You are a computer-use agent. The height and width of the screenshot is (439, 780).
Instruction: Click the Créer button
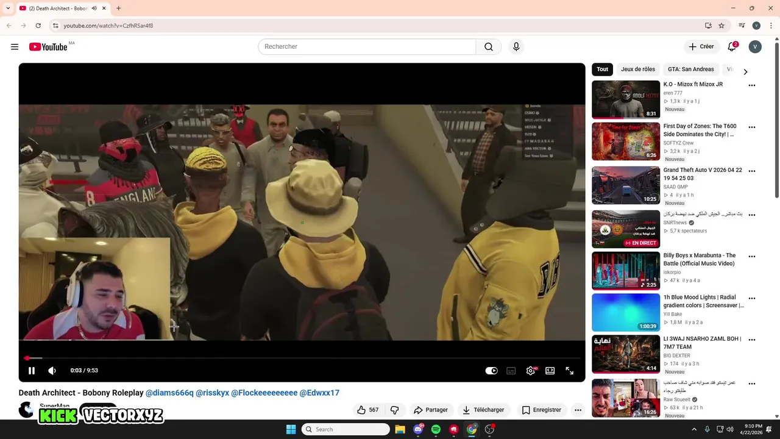coord(701,46)
